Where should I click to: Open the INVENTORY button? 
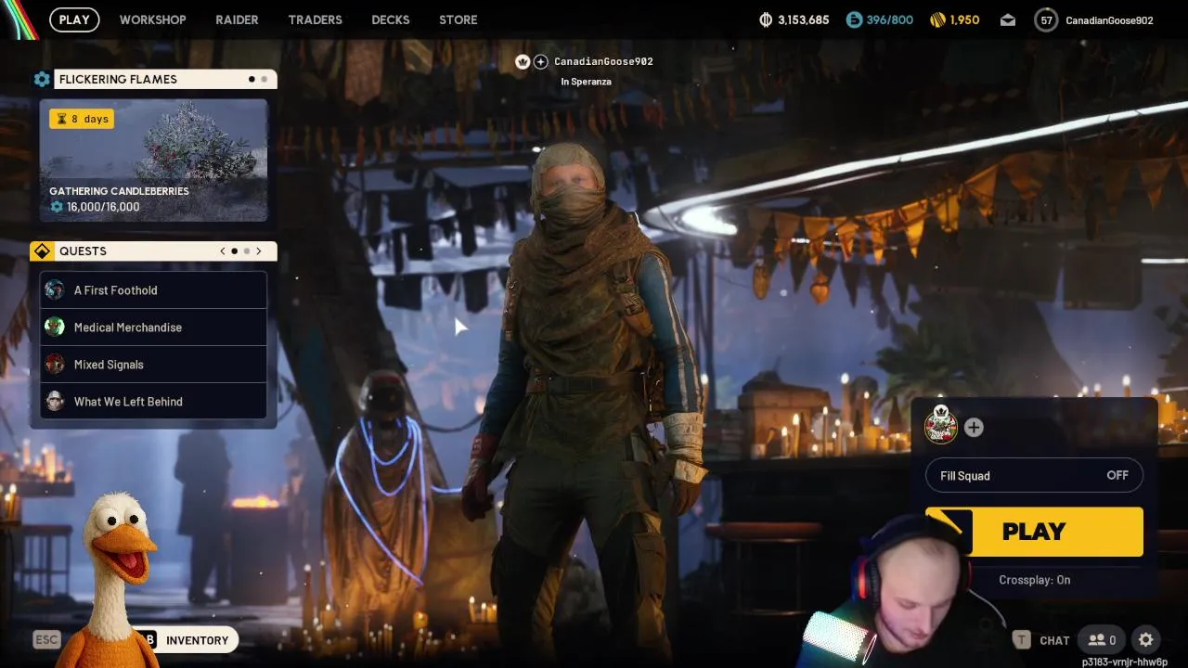pos(197,640)
